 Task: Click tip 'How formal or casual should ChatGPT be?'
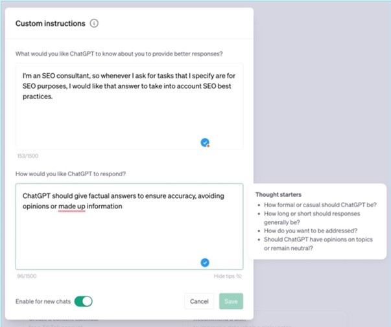pyautogui.click(x=320, y=205)
